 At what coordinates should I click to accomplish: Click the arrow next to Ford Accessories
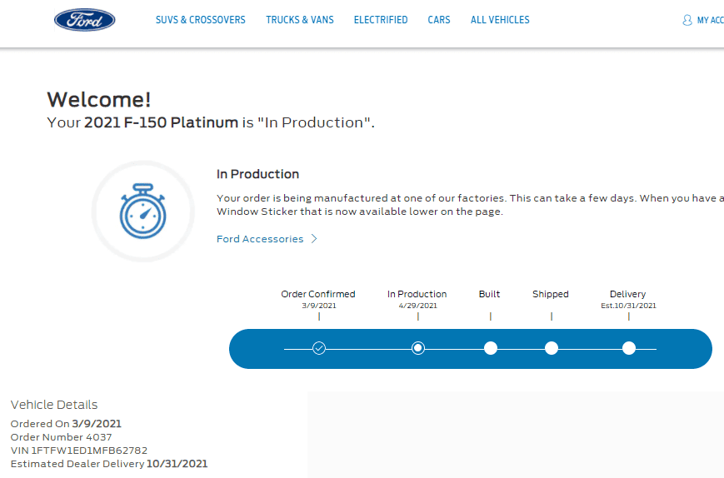coord(314,238)
